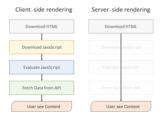The width and height of the screenshot is (165, 127).
Task: Click arrow between Download JavaScript and Evaluate JavaScript
Action: (42, 57)
